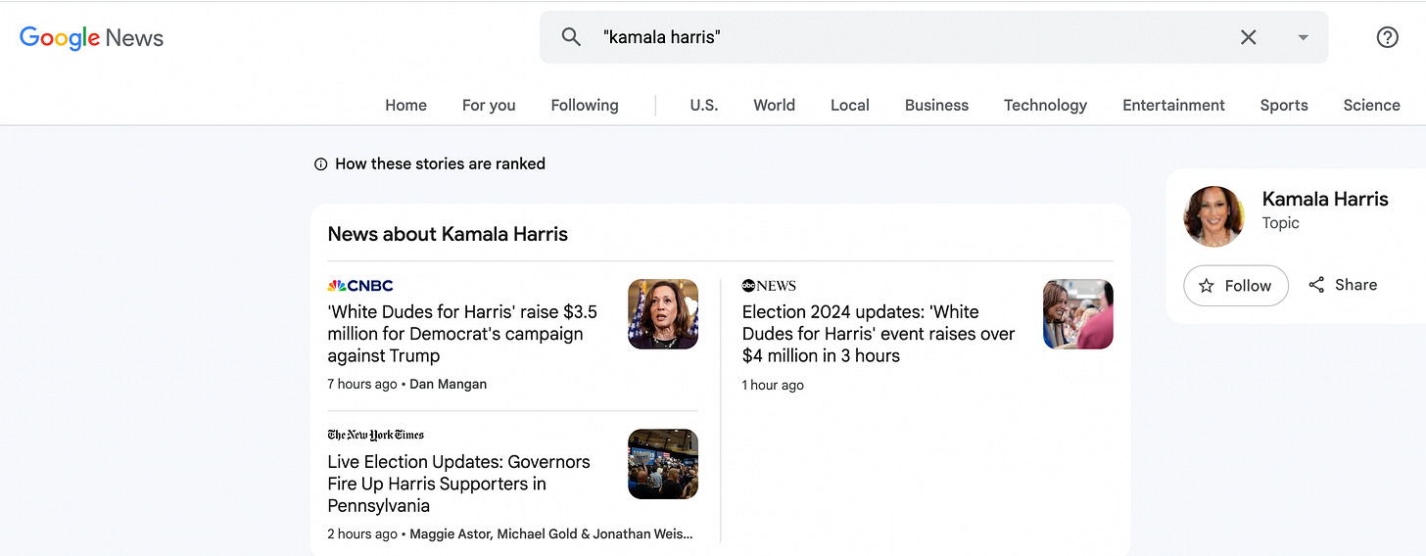Go to the Home tab
1426x556 pixels.
pos(405,105)
